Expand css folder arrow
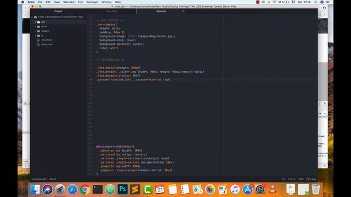351x197 pixels. click(35, 22)
